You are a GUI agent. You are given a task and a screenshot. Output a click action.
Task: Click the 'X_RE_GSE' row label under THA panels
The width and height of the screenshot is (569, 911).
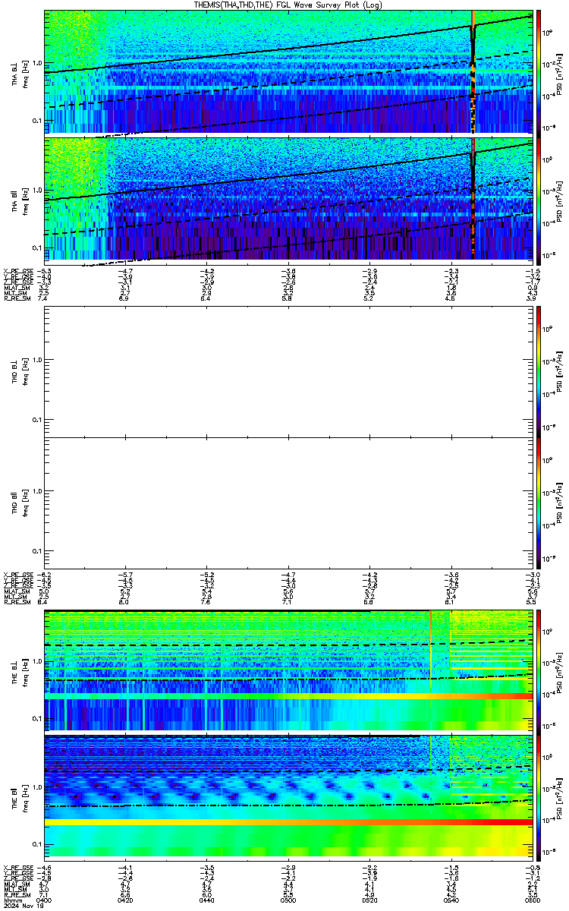click(x=17, y=271)
